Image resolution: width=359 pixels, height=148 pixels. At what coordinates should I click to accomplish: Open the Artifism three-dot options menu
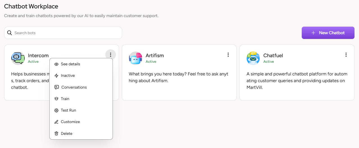pyautogui.click(x=228, y=55)
